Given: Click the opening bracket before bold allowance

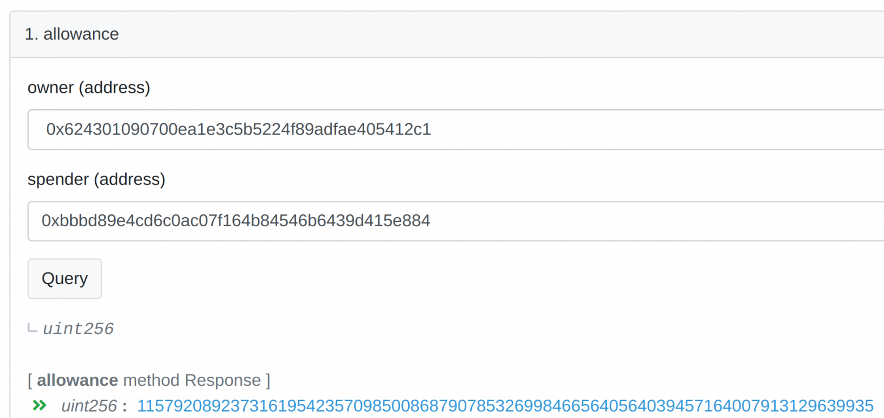Looking at the screenshot, I should coord(30,380).
